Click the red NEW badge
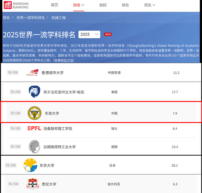This screenshot has width=202, height=193. click(x=108, y=34)
